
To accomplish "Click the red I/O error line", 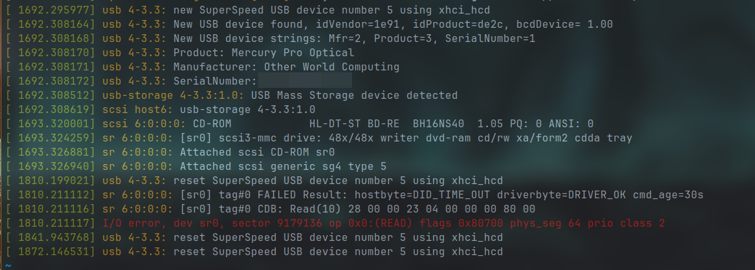I will 384,223.
